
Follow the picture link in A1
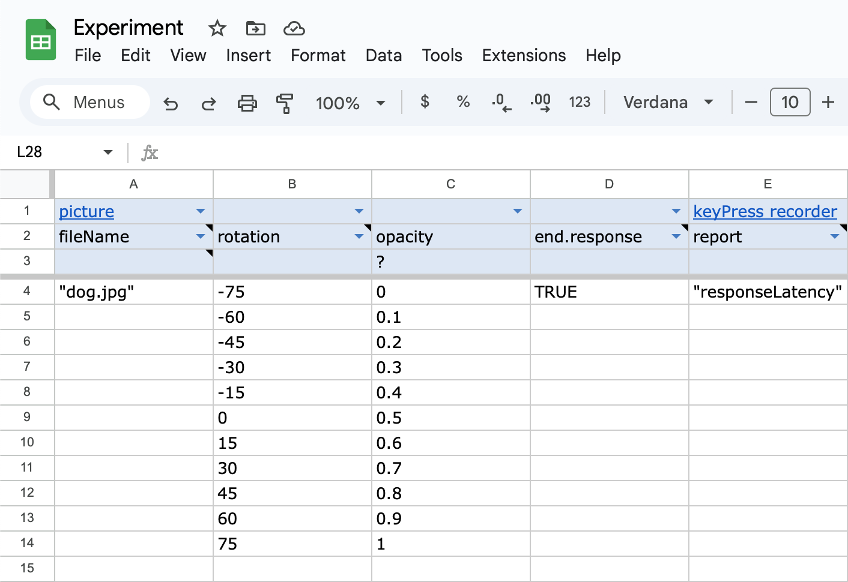(86, 211)
